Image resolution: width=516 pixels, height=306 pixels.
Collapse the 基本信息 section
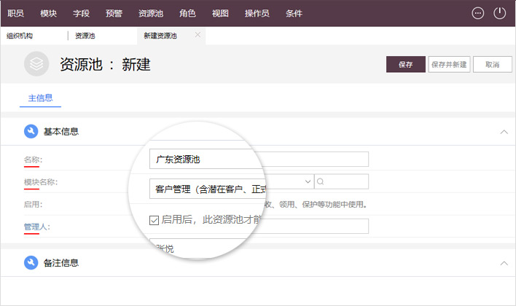tap(504, 132)
